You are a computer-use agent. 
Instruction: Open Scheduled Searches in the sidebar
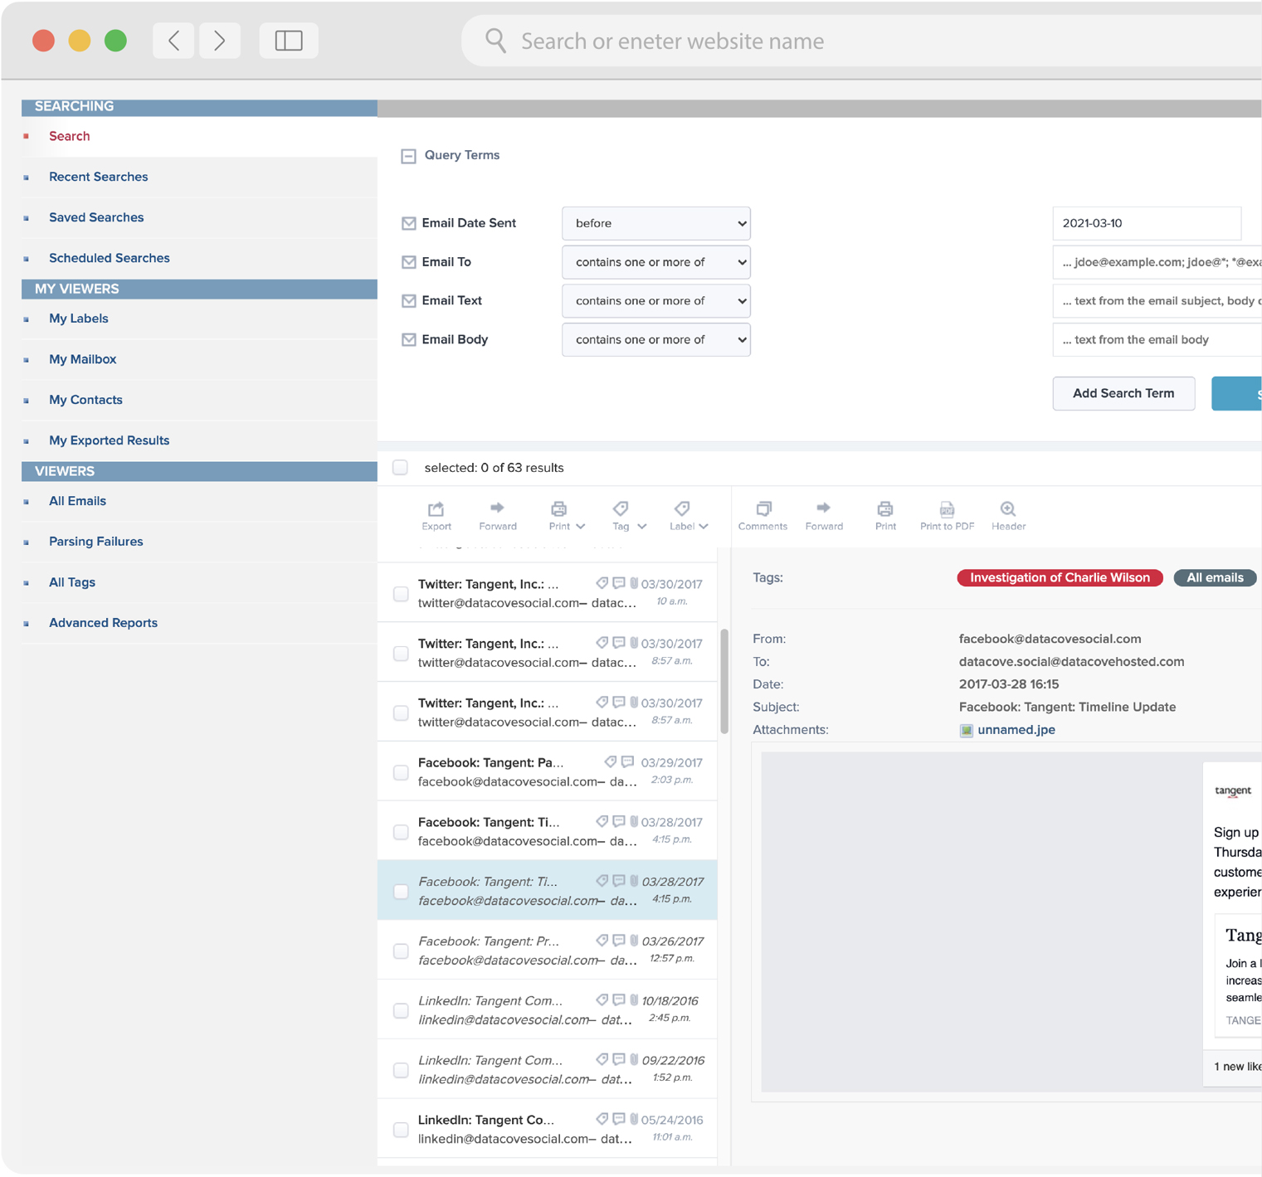point(110,258)
